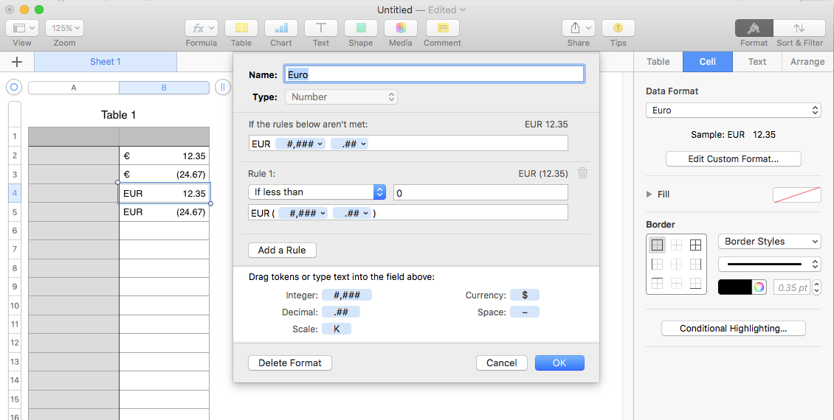This screenshot has width=834, height=420.
Task: Click Conditional Highlighting button
Action: point(734,328)
